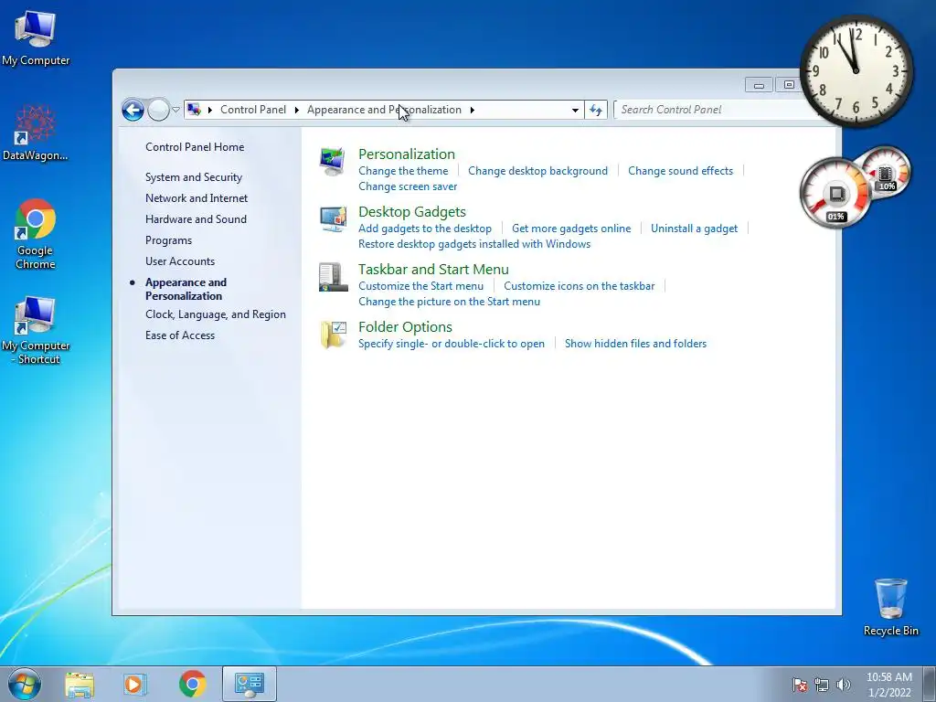Click Change sound effects

point(680,171)
